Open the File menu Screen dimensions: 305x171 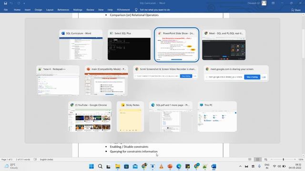click(6, 9)
